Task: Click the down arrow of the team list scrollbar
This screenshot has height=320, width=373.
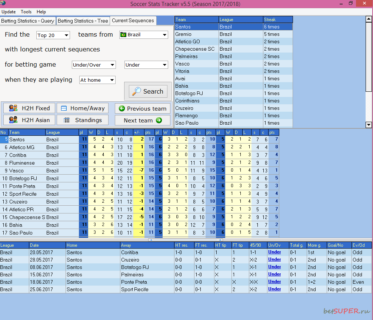Action: (369, 125)
